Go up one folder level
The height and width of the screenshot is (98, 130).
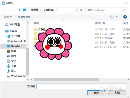click(x=19, y=10)
